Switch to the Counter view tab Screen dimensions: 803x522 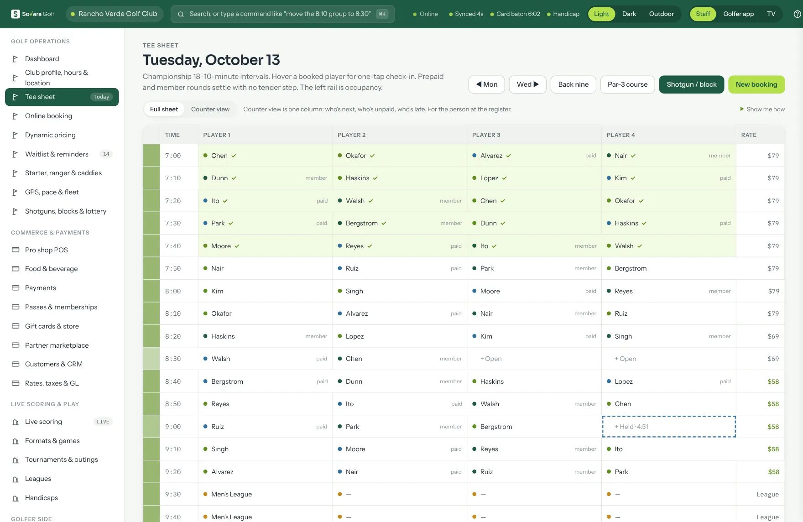tap(210, 110)
